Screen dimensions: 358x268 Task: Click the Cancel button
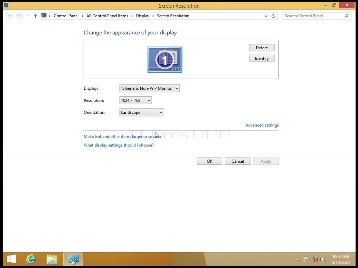coord(238,161)
